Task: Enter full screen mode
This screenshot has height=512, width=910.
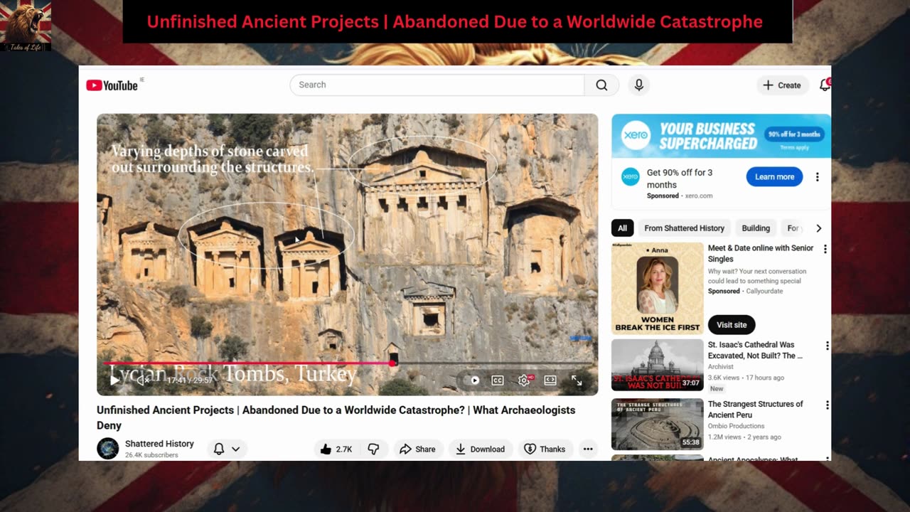Action: (x=577, y=380)
